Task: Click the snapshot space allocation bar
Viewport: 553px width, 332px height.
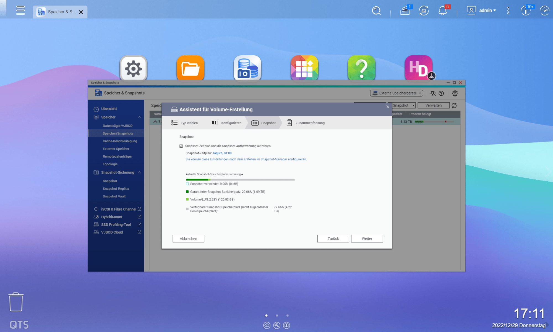Action: pyautogui.click(x=240, y=180)
